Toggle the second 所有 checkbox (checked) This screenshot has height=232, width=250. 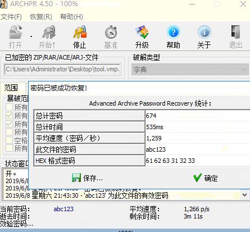(9, 116)
